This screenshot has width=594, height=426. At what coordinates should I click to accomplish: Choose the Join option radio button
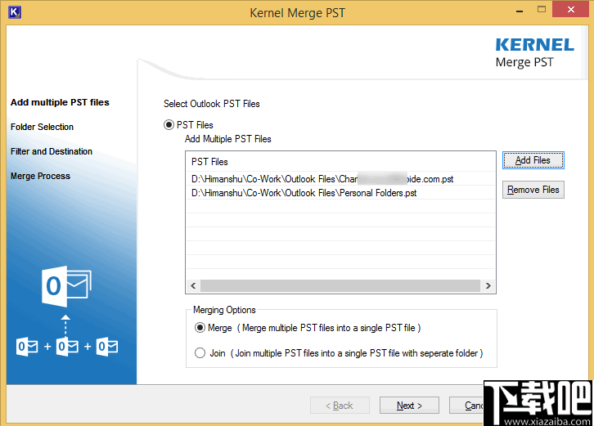200,353
